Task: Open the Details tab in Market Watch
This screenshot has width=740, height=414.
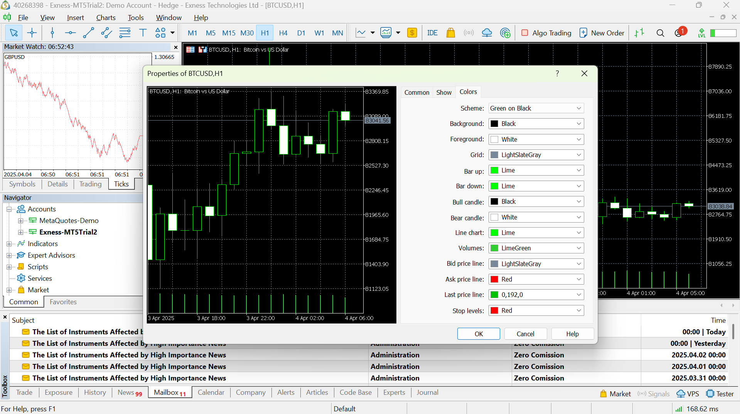Action: [x=57, y=184]
